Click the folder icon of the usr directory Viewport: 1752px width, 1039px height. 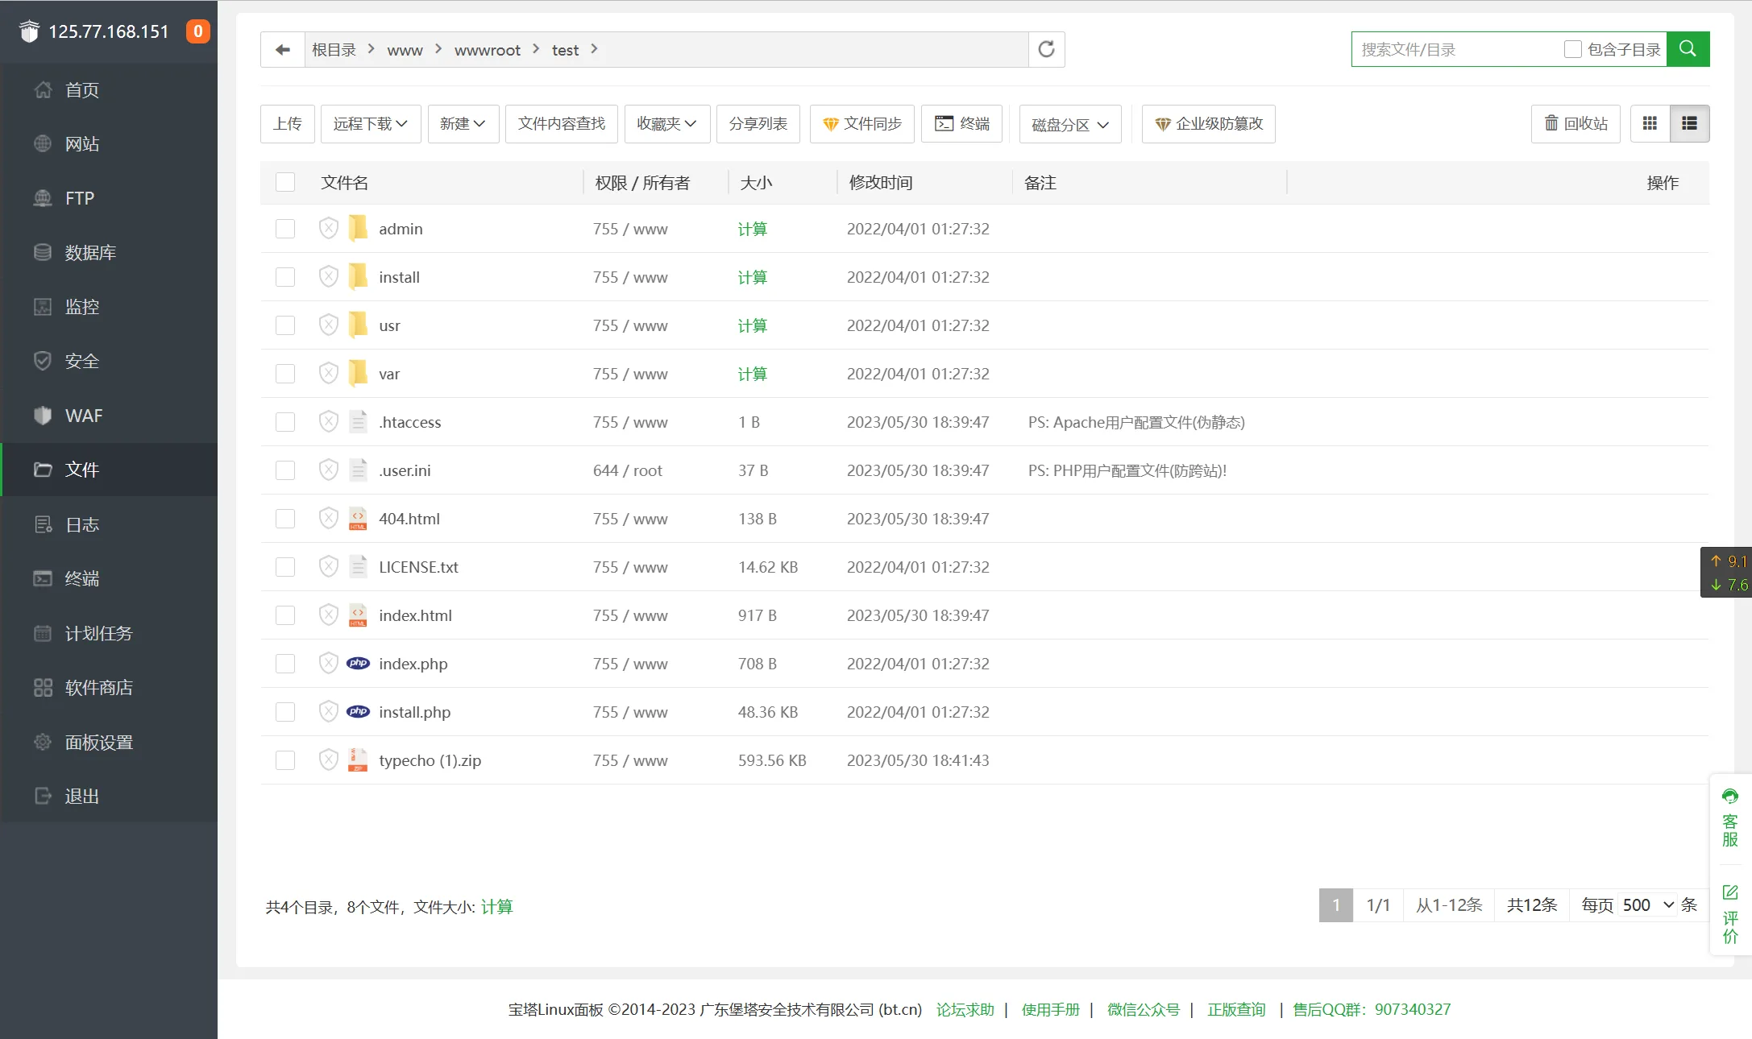tap(358, 325)
